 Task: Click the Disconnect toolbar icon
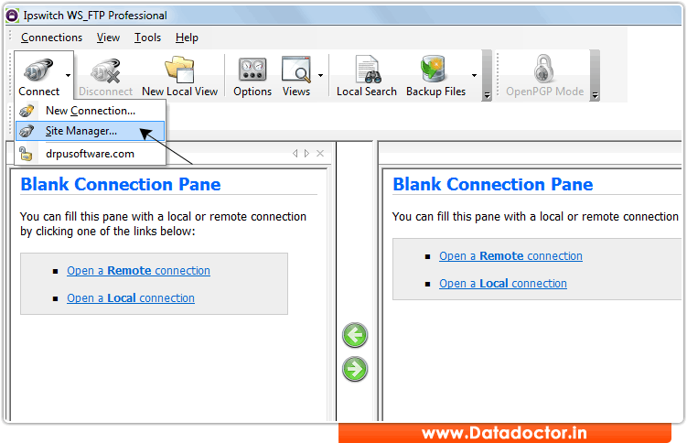105,70
